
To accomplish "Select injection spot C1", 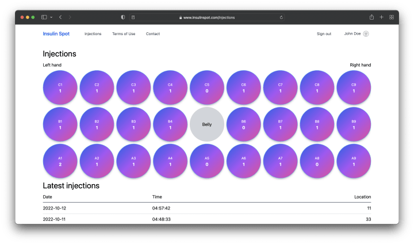I will [60, 87].
